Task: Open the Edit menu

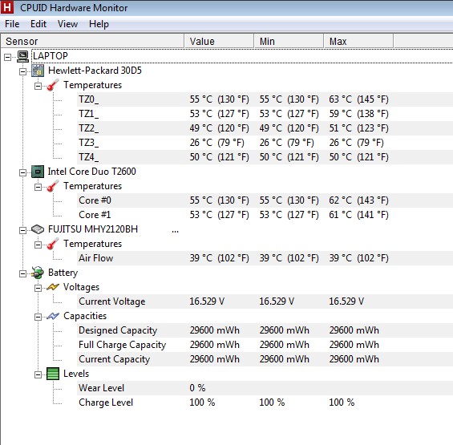Action: click(38, 24)
